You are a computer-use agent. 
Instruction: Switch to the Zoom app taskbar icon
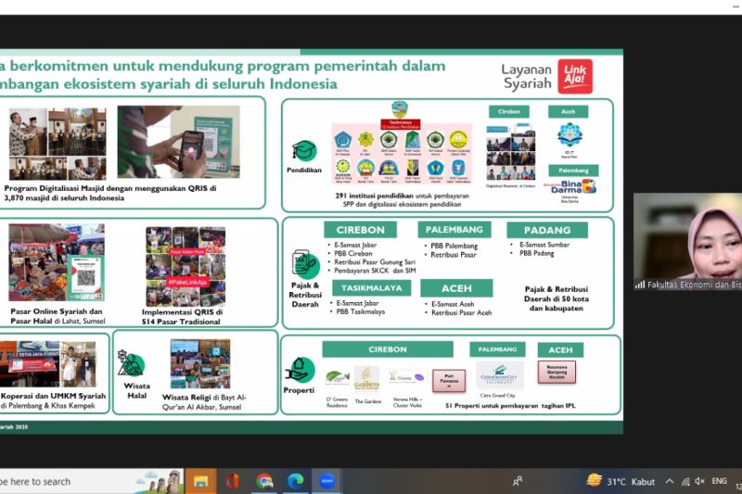click(x=327, y=481)
